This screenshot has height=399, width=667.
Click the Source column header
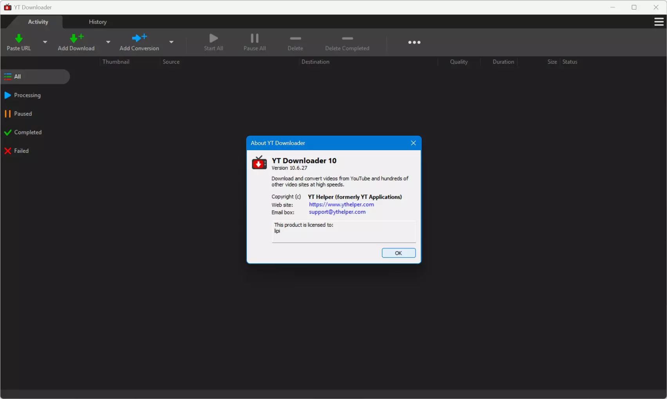tap(171, 62)
